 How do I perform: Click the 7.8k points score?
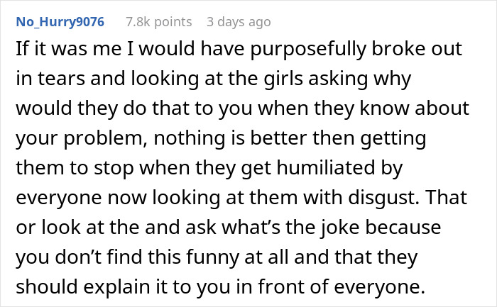(158, 22)
